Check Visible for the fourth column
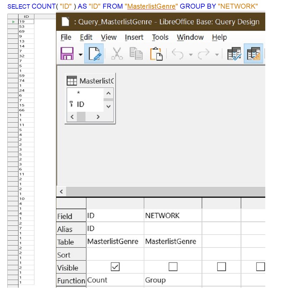This screenshot has height=296, width=308. 260,267
